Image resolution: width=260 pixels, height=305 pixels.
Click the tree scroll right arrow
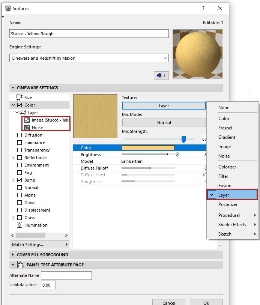tap(66, 235)
